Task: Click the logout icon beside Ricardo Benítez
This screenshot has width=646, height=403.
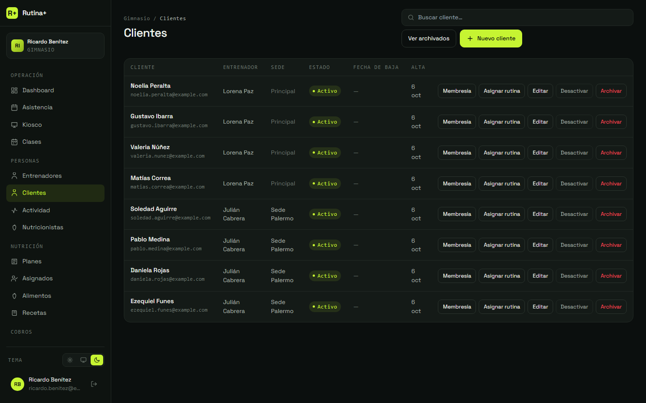Action: coord(94,384)
